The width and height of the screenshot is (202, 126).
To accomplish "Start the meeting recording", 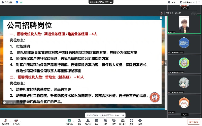I will click(x=105, y=122).
